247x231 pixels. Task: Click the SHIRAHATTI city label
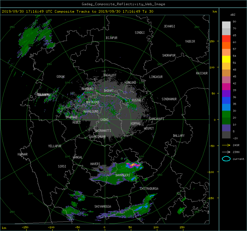pyautogui.click(x=103, y=130)
